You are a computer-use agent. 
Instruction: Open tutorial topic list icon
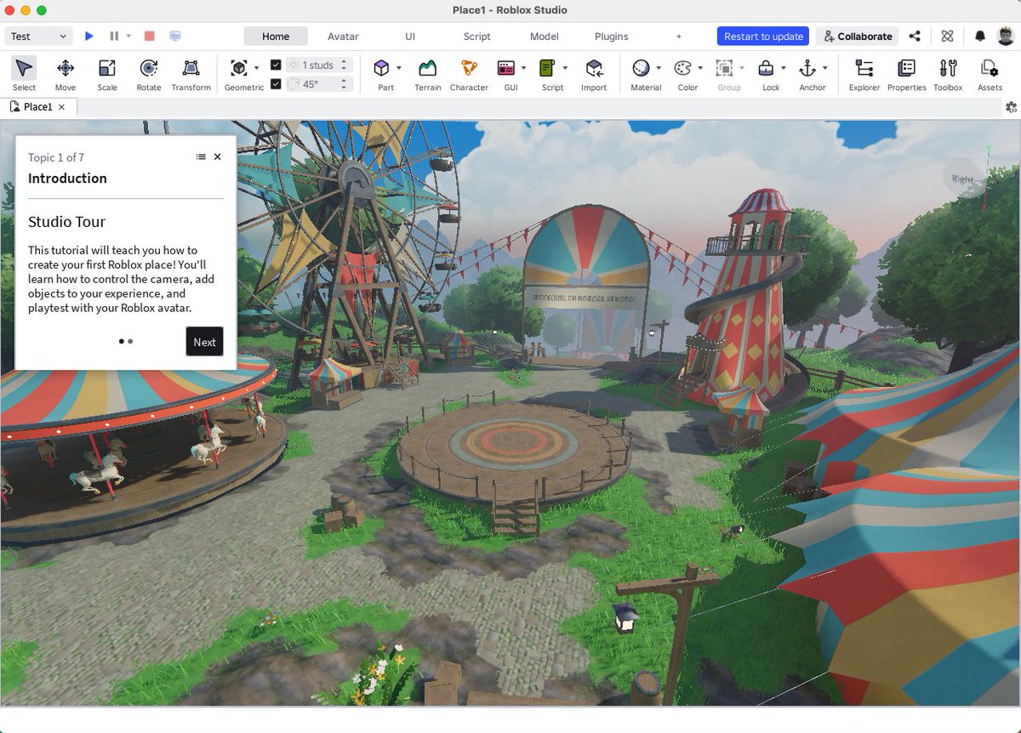[201, 156]
